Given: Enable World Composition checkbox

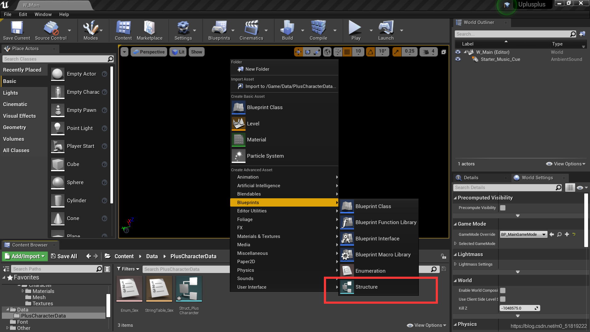Looking at the screenshot, I should (x=503, y=290).
